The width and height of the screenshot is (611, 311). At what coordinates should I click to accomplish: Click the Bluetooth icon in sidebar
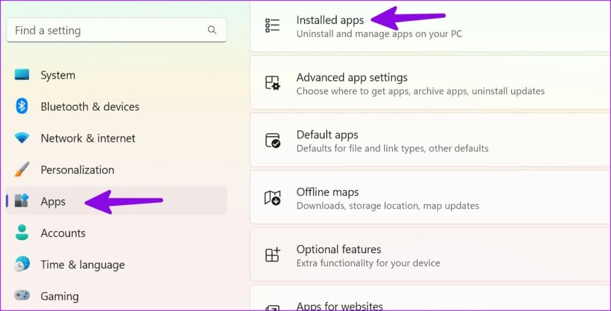click(x=22, y=106)
